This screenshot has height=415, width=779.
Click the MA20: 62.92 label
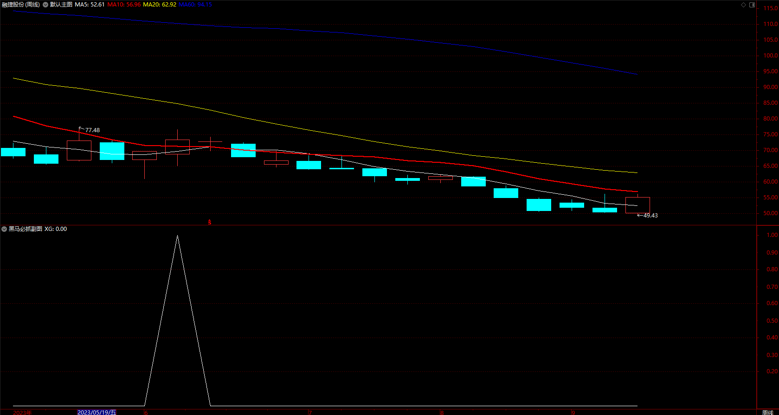pyautogui.click(x=160, y=5)
